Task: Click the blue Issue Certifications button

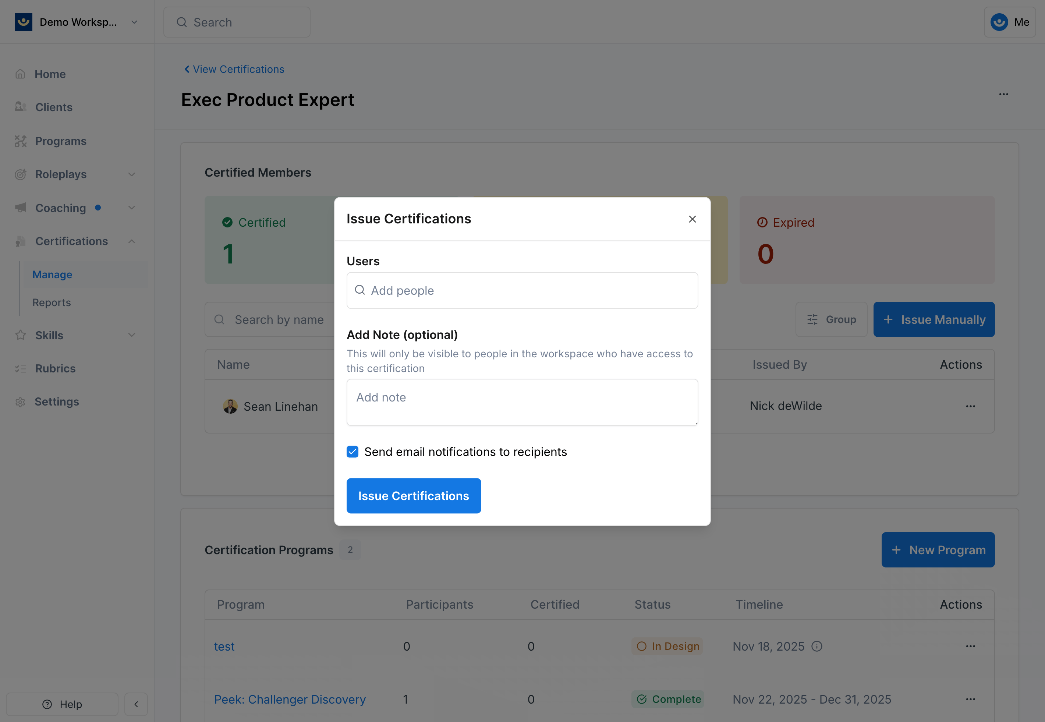Action: (414, 496)
